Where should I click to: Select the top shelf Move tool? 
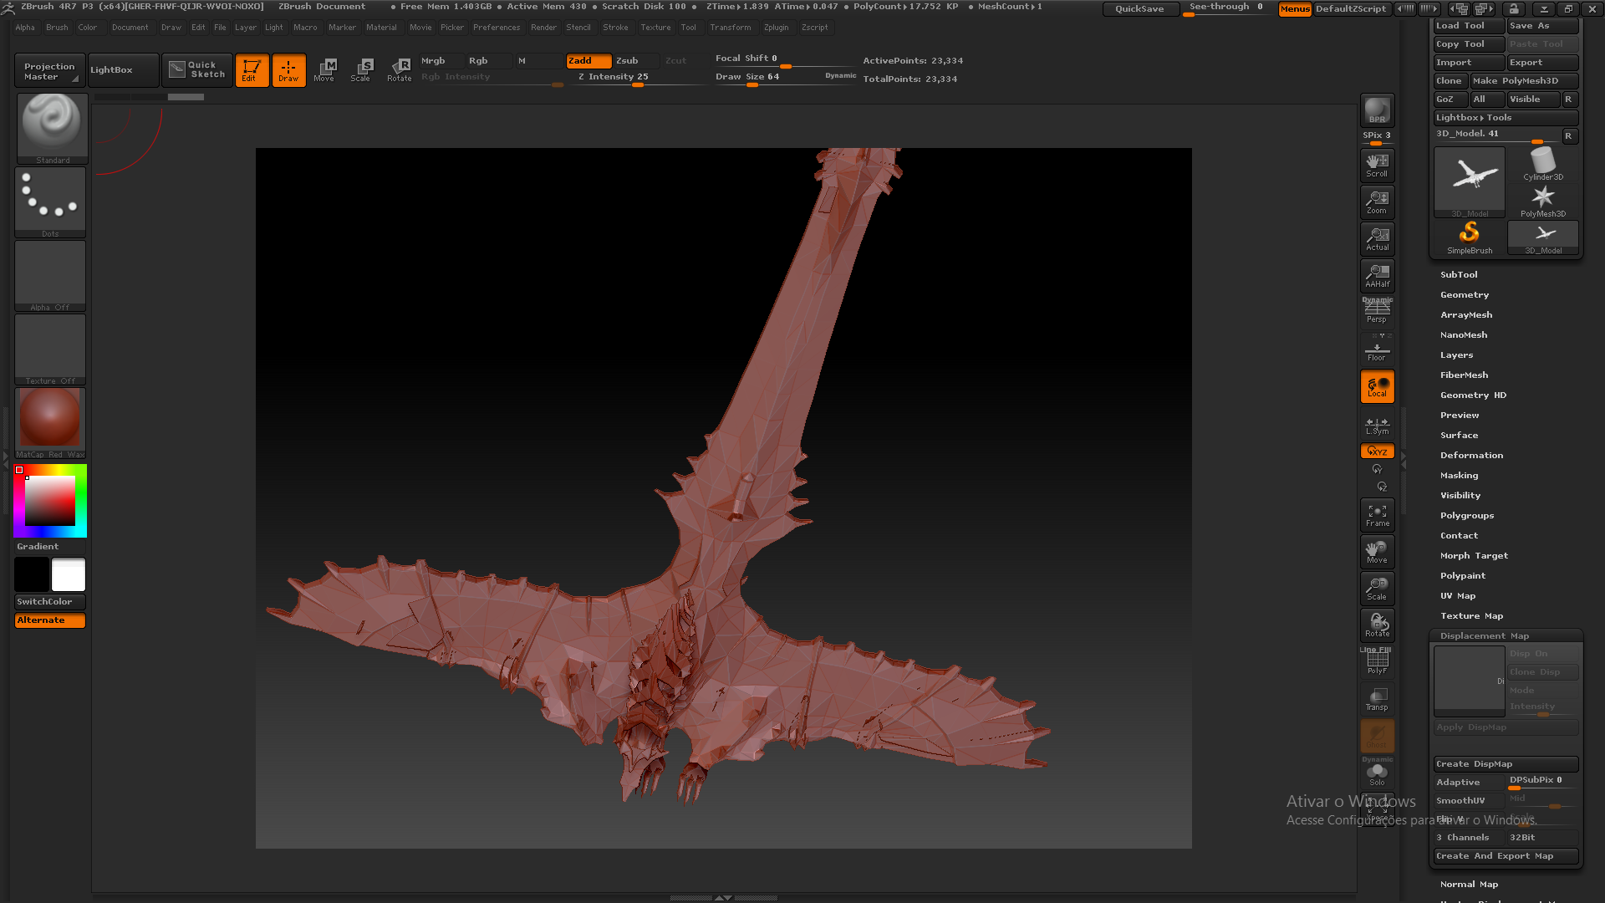click(x=324, y=70)
